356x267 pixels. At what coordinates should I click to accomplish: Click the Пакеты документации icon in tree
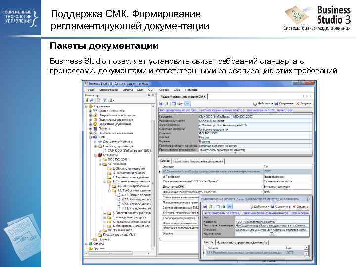pos(100,146)
